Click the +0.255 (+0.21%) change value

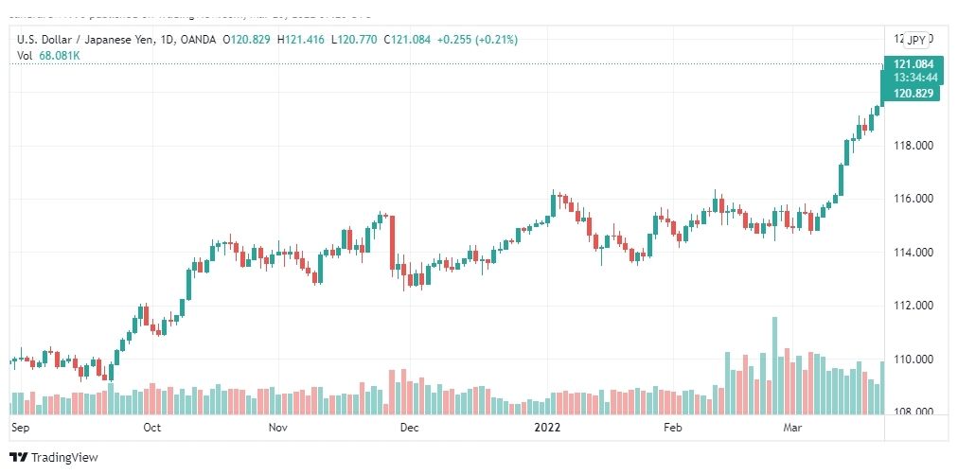[477, 40]
